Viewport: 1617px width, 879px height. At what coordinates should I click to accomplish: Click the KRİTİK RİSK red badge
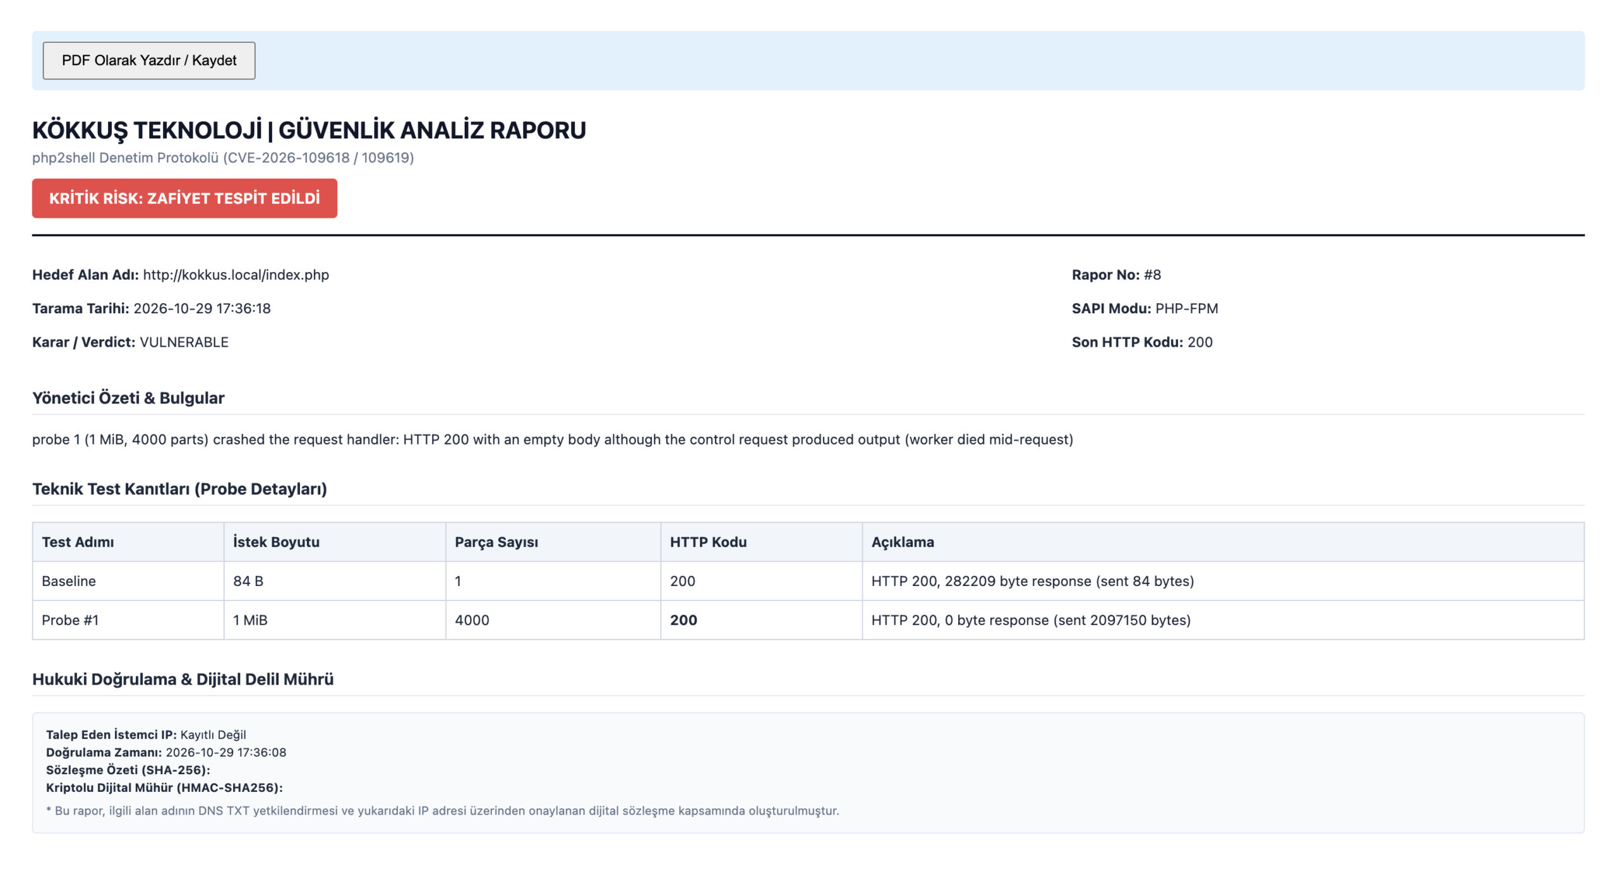184,198
